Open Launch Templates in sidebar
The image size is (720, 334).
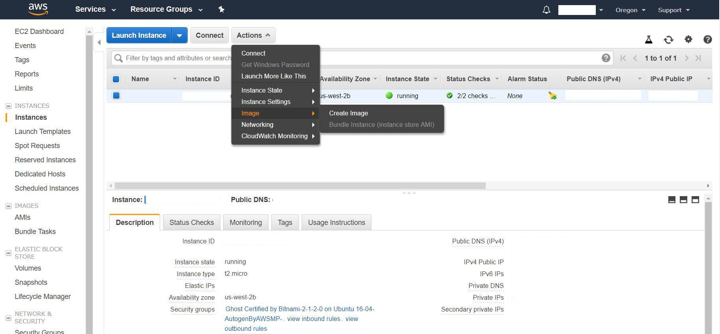(x=43, y=132)
